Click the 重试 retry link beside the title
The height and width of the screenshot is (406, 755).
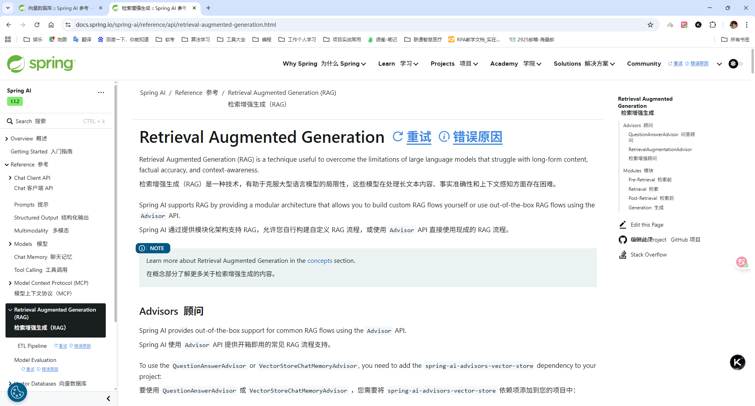[x=418, y=137]
